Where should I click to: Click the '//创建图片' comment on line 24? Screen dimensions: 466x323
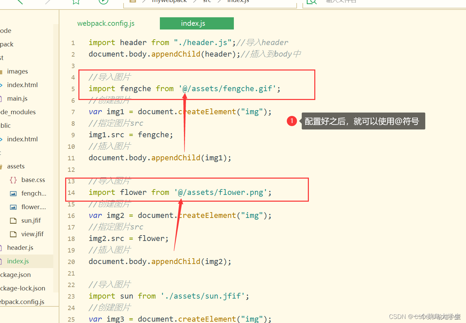tap(110, 308)
